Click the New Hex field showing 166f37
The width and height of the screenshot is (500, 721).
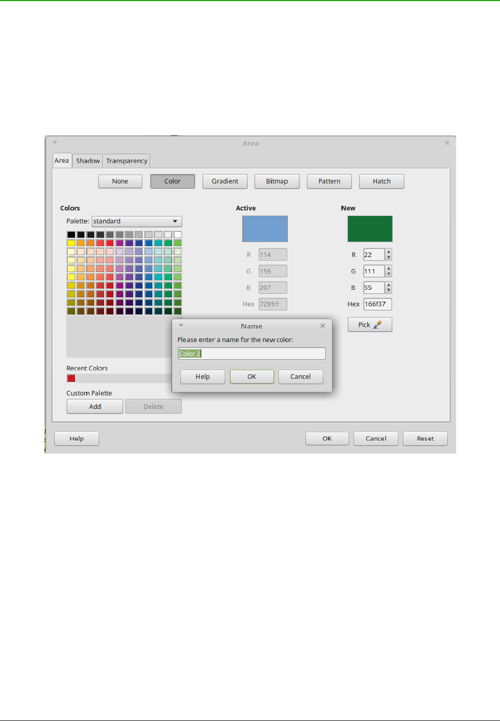[378, 304]
